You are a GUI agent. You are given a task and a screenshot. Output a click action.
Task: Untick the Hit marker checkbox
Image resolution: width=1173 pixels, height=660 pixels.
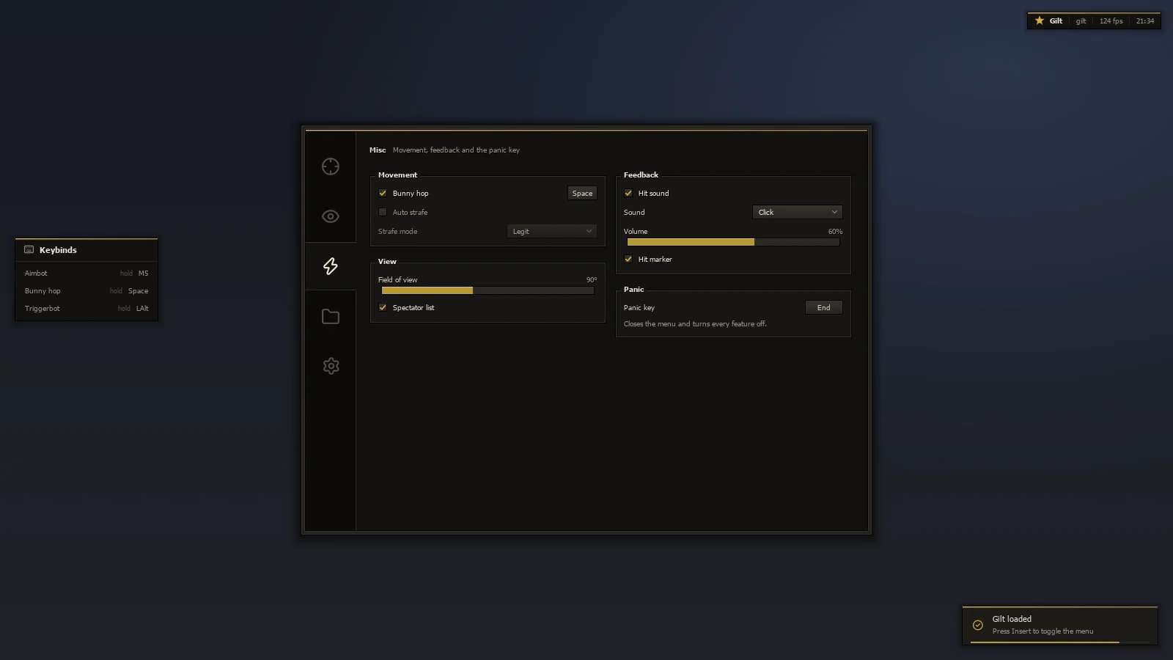coord(628,259)
